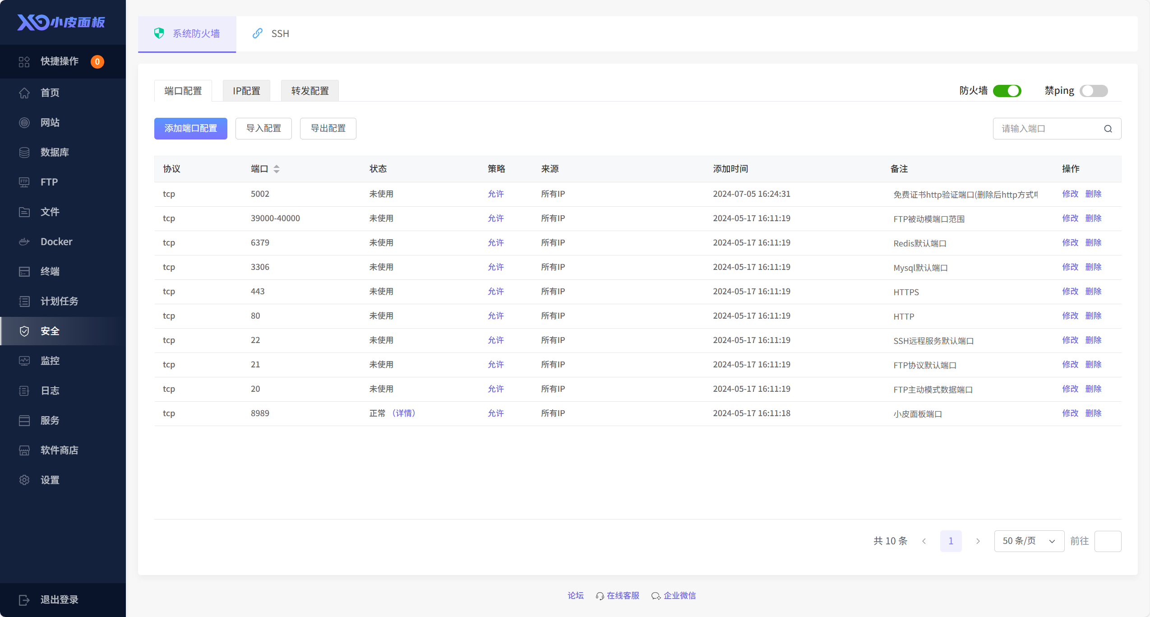Image resolution: width=1150 pixels, height=617 pixels.
Task: Click 详情 link for port 8989
Action: point(403,413)
